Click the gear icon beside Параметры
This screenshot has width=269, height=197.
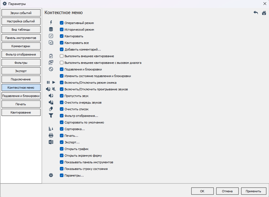[51, 175]
